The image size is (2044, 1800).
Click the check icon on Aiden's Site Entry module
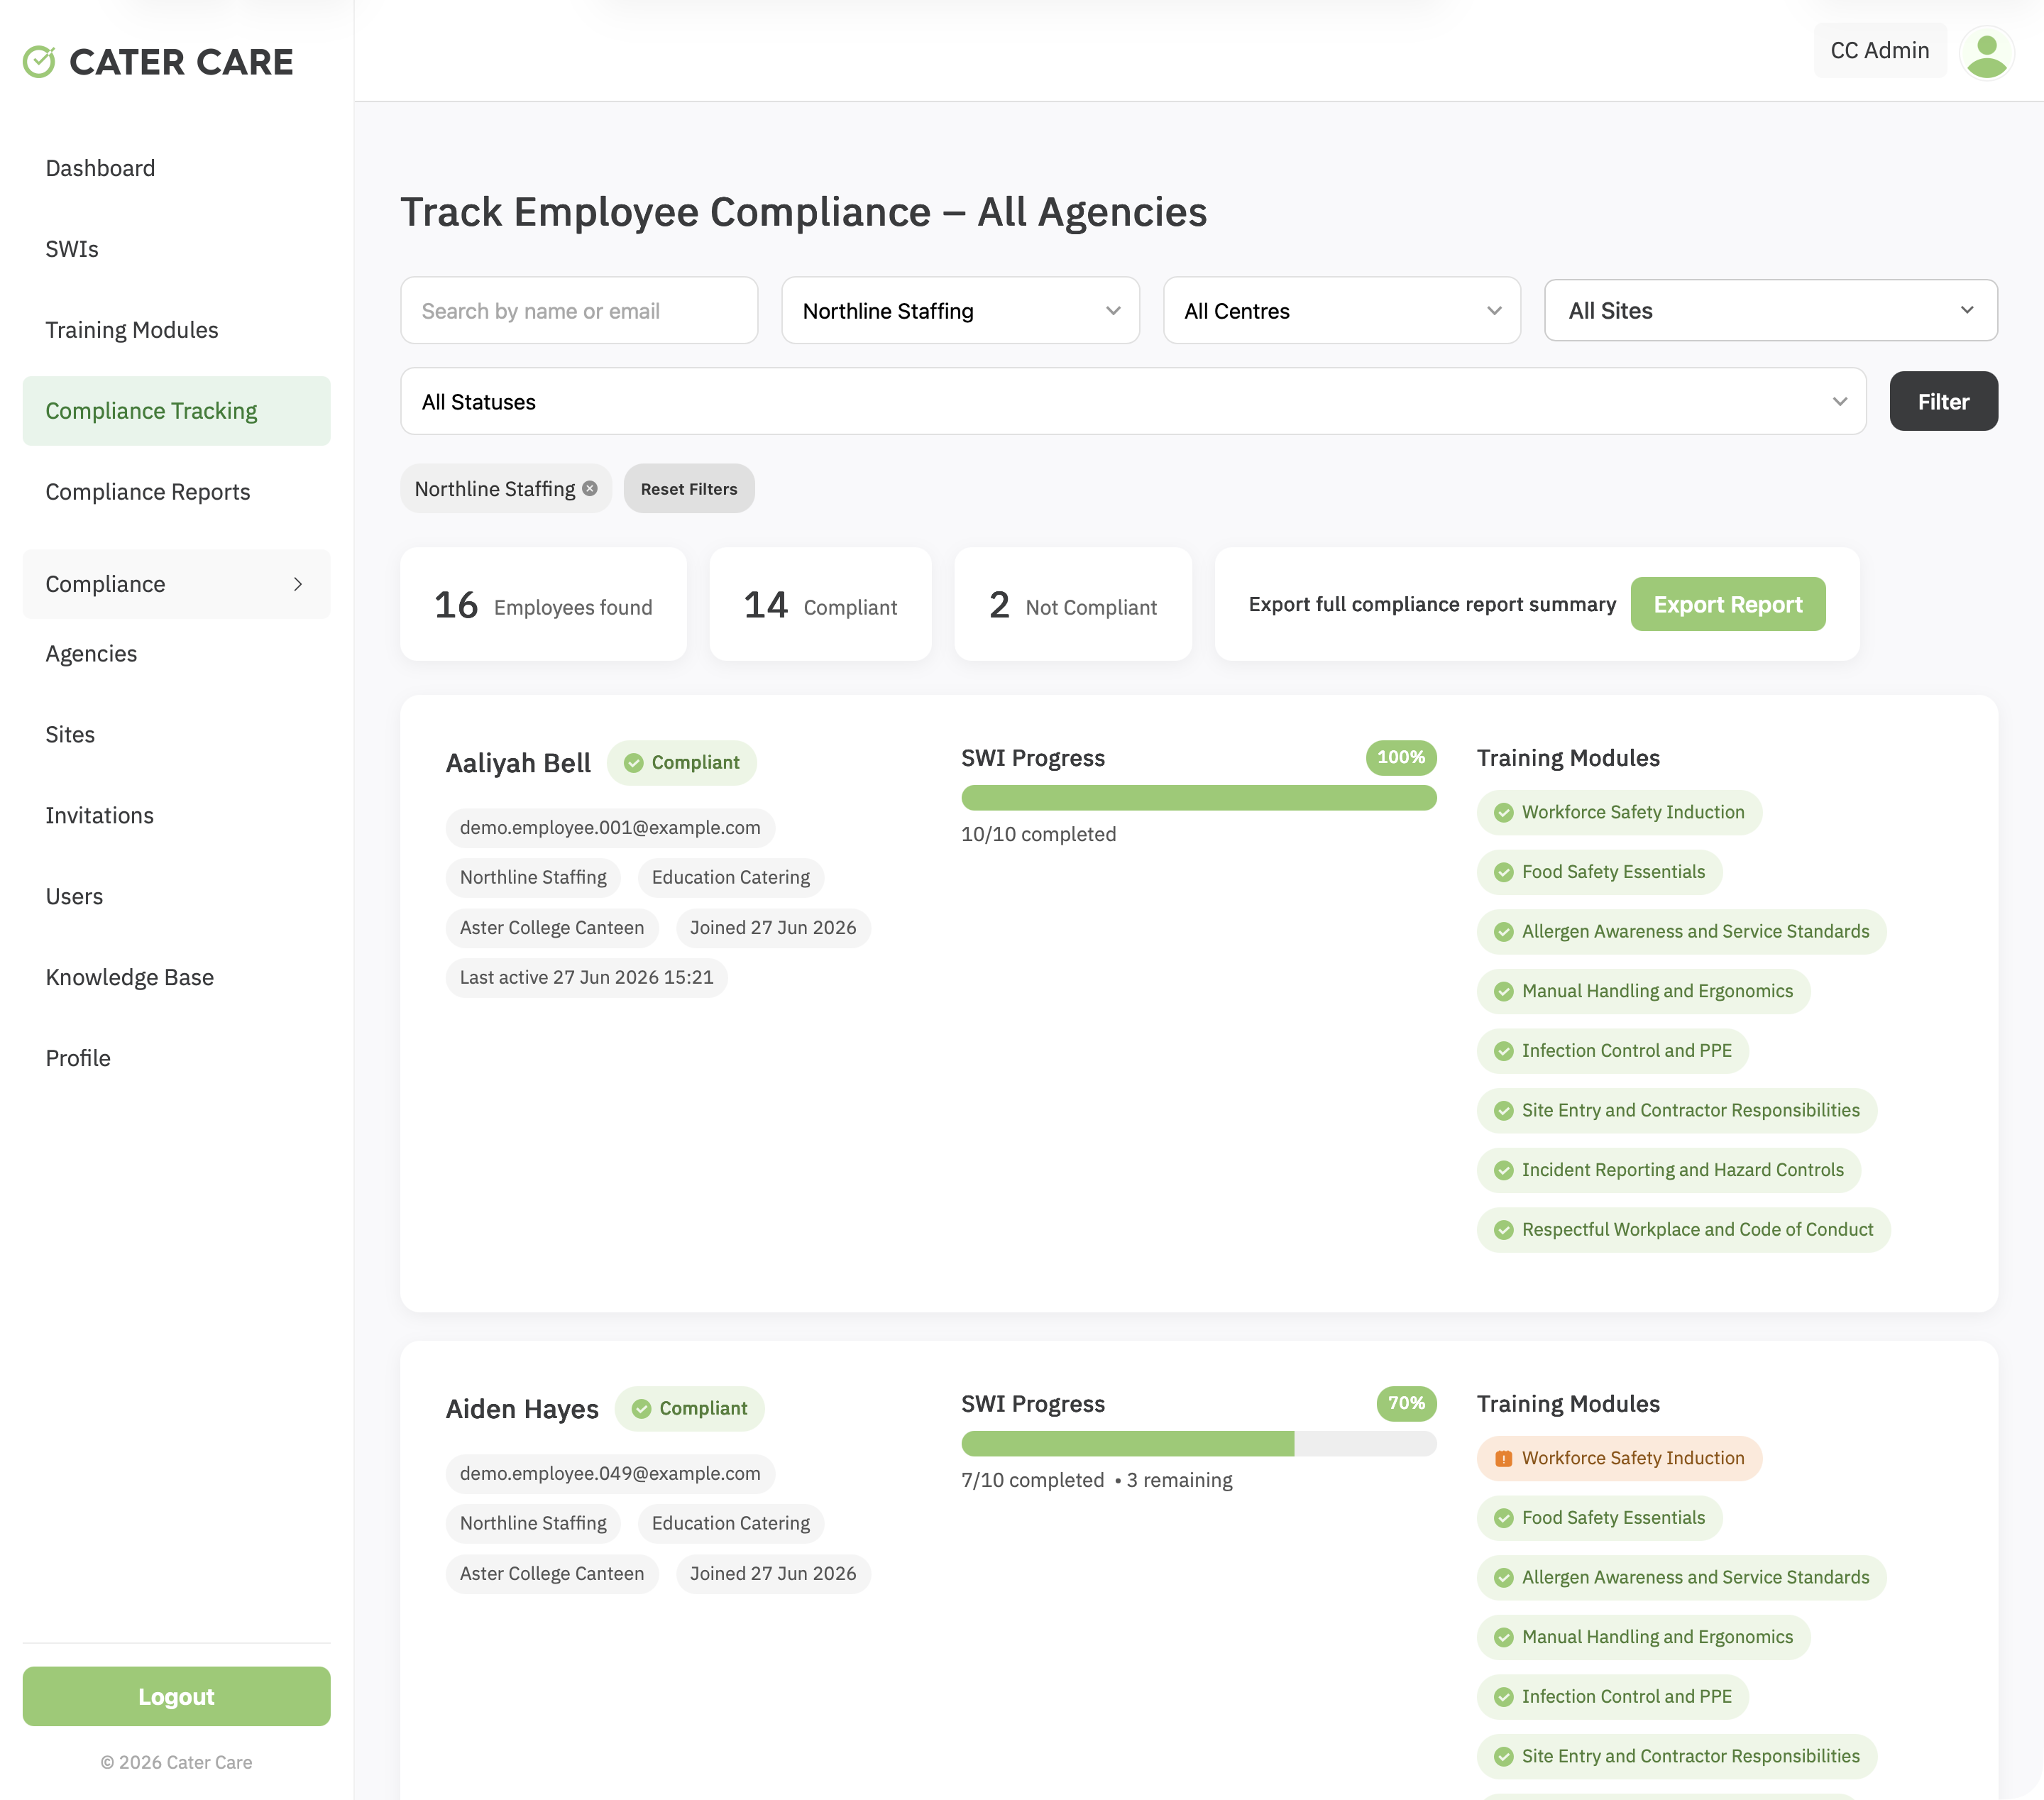(x=1503, y=1757)
